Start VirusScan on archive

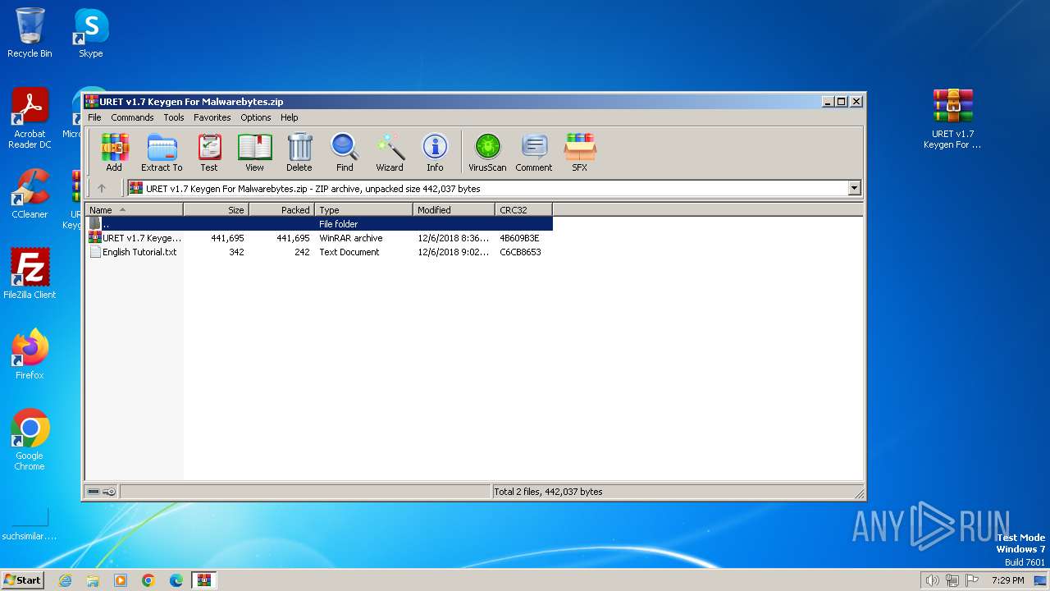click(x=487, y=153)
